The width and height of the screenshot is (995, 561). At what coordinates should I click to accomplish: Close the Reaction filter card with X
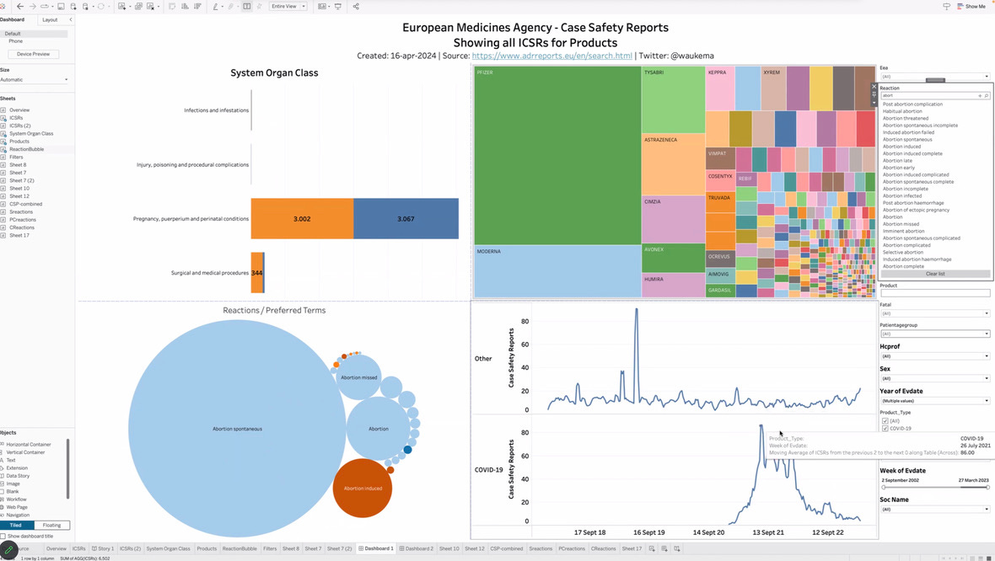pos(874,87)
